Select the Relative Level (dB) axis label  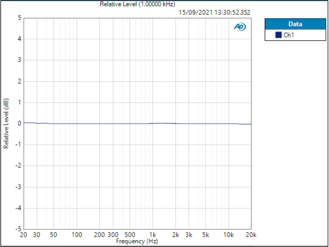[7, 123]
